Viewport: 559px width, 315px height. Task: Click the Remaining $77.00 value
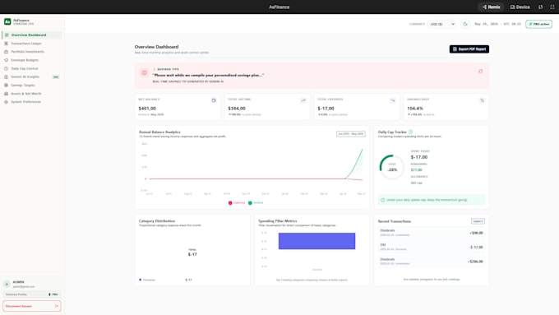pyautogui.click(x=416, y=170)
